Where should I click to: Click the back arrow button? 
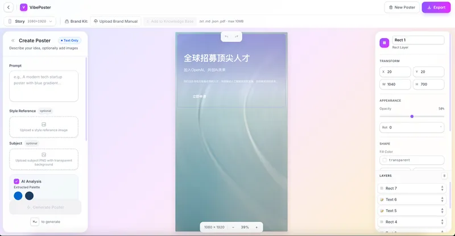pyautogui.click(x=9, y=7)
